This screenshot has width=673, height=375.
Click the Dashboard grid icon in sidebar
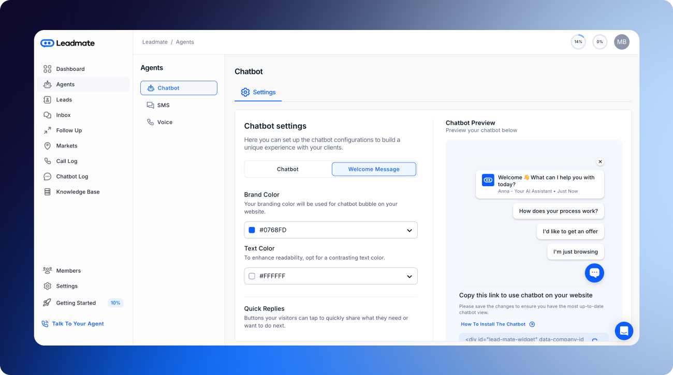coord(48,69)
